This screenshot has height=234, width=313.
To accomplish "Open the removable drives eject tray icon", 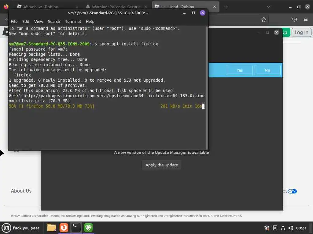I will pyautogui.click(x=275, y=228).
